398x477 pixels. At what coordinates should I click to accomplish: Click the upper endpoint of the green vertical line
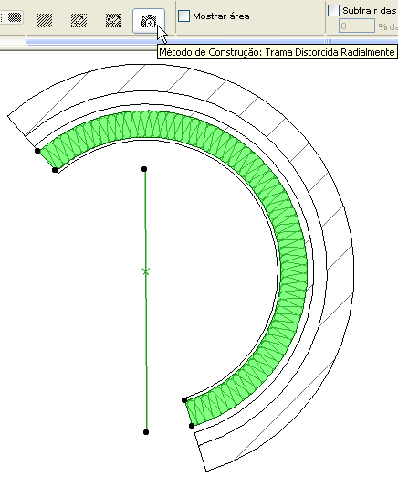(x=144, y=169)
